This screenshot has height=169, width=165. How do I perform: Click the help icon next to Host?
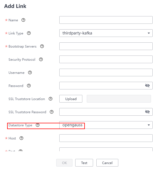point(21,138)
